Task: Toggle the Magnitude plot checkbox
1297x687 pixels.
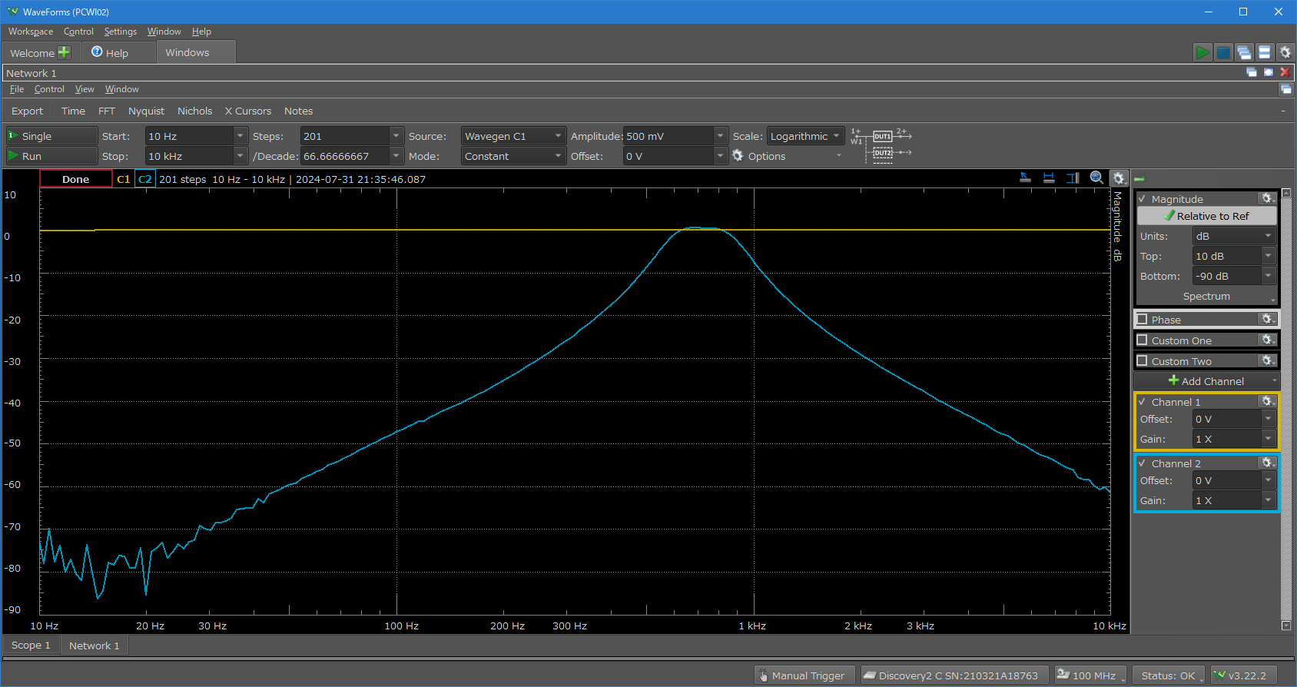Action: pyautogui.click(x=1143, y=198)
